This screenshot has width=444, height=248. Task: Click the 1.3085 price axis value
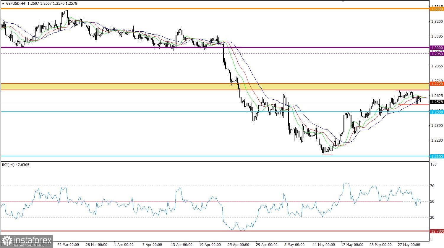(x=437, y=36)
